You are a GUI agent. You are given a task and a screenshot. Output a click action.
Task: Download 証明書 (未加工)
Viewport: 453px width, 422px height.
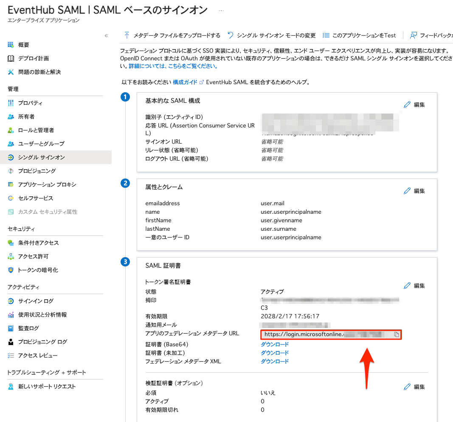click(275, 353)
